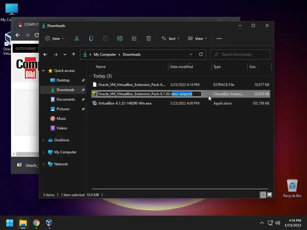This screenshot has width=307, height=230.
Task: Click the Share icon in toolbar
Action: (x=134, y=39)
